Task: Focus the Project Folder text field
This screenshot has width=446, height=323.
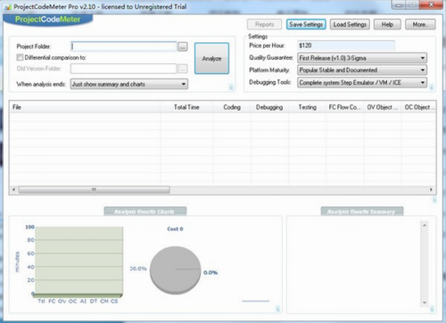Action: coord(123,46)
